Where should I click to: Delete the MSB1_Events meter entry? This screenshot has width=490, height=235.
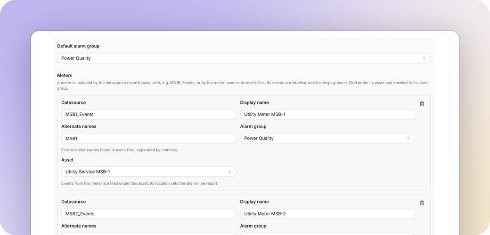pyautogui.click(x=422, y=104)
